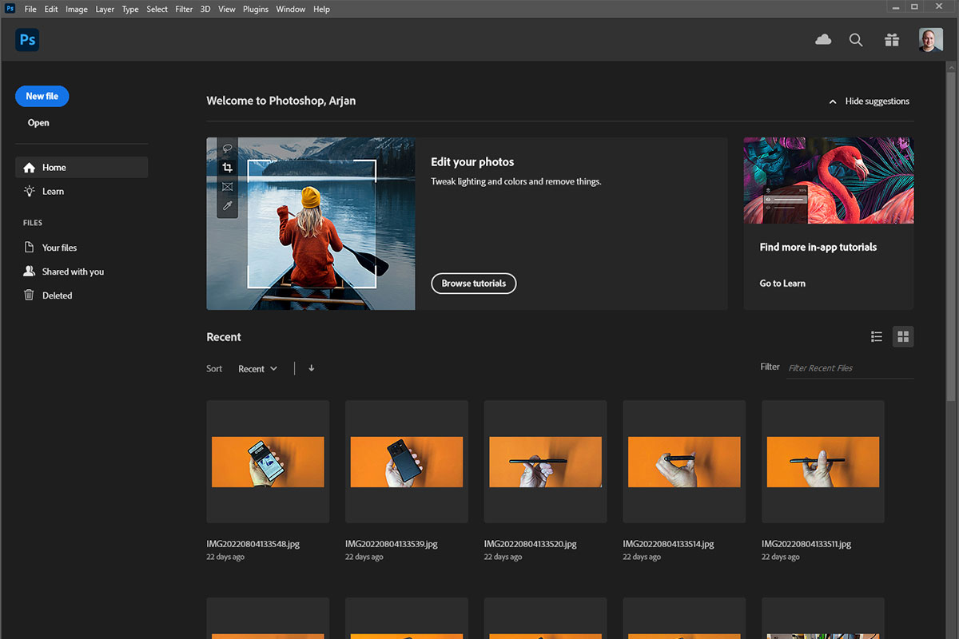The height and width of the screenshot is (639, 959).
Task: Click the search magnifier icon
Action: coord(856,40)
